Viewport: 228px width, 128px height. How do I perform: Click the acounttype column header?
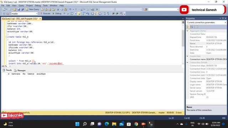(x=41, y=74)
